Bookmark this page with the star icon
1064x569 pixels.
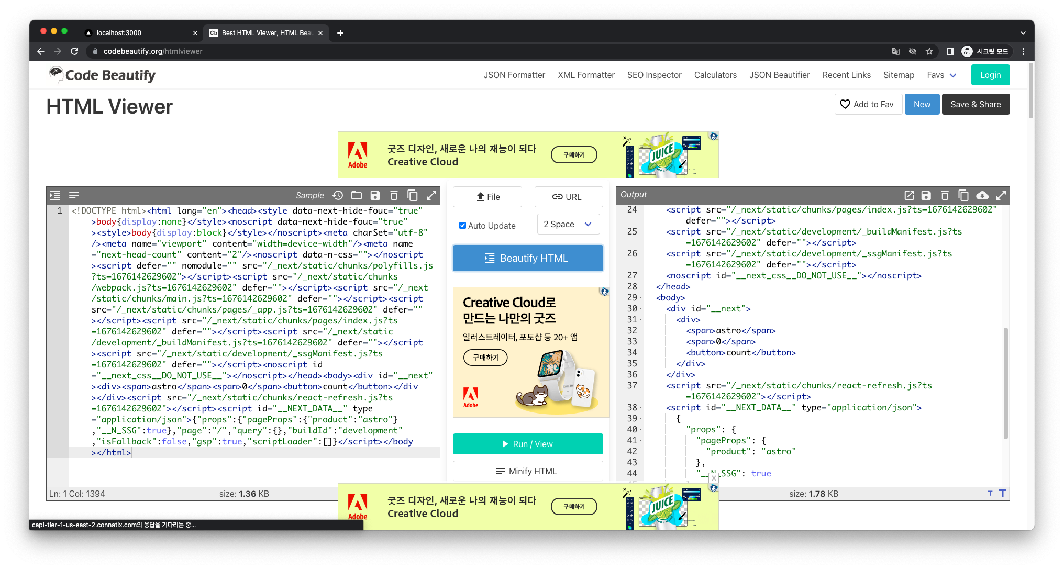929,51
